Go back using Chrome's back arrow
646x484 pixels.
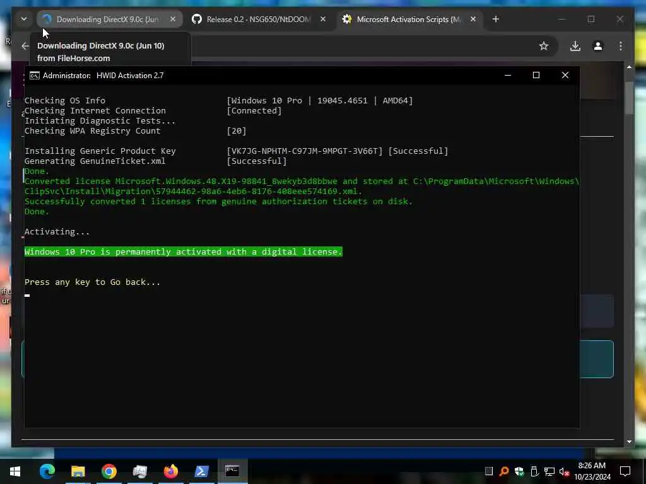click(25, 45)
